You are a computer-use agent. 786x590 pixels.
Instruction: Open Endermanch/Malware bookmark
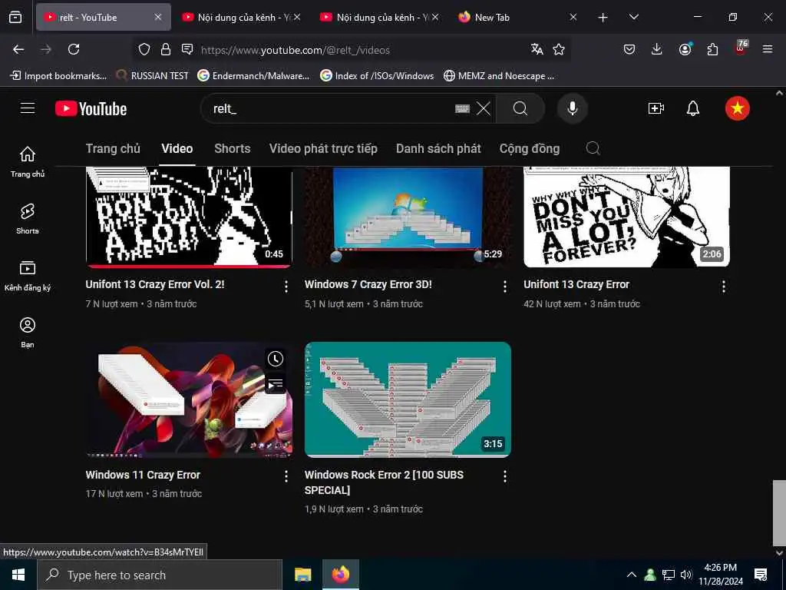click(x=253, y=76)
